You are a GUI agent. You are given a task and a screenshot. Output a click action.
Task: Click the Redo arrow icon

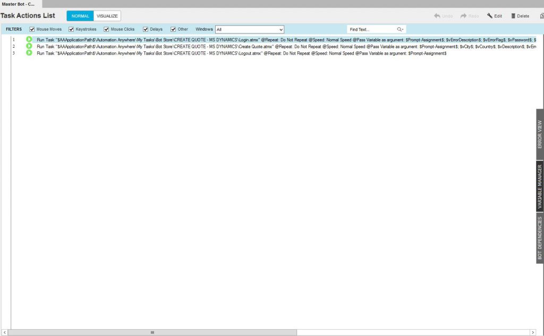tap(463, 16)
